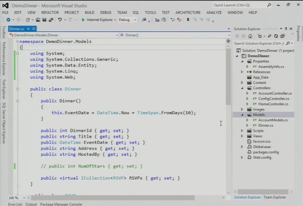Click the Solution Explorer horizontal scrollbar

263,192
